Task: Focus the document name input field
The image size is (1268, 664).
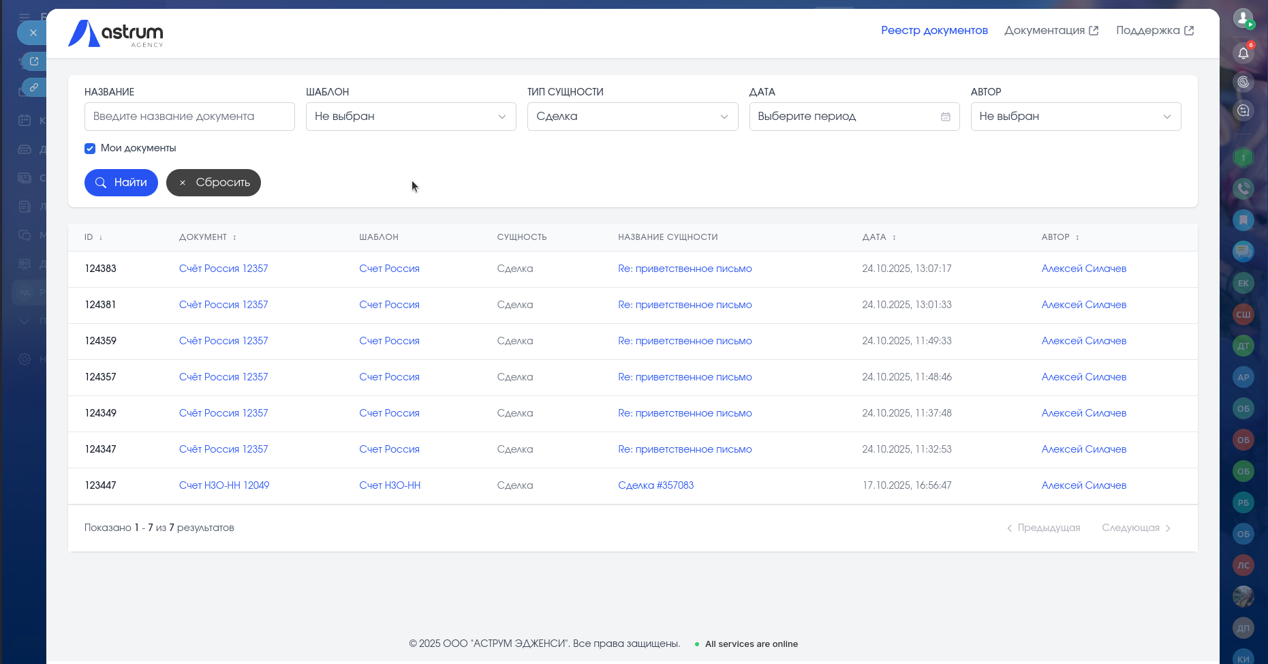Action: coord(189,117)
